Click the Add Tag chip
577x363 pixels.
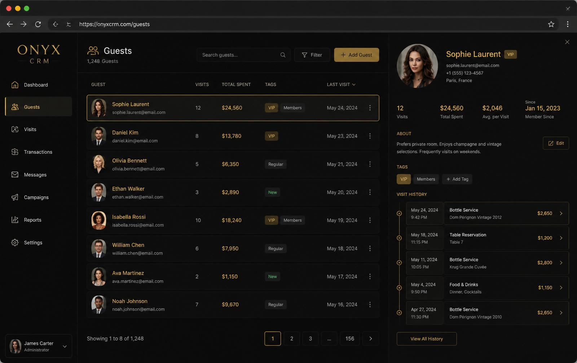tap(457, 179)
